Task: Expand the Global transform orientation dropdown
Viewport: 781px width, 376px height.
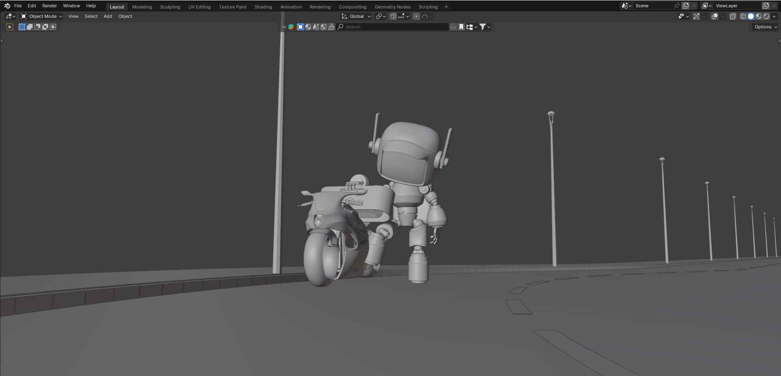Action: [x=356, y=16]
